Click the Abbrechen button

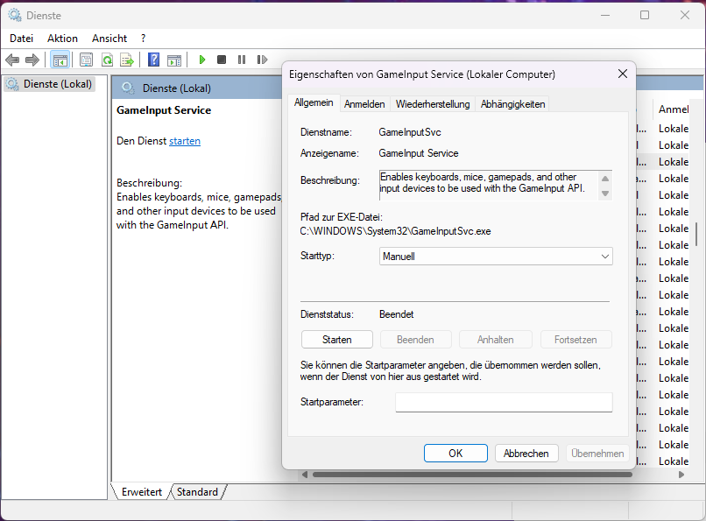pos(526,453)
